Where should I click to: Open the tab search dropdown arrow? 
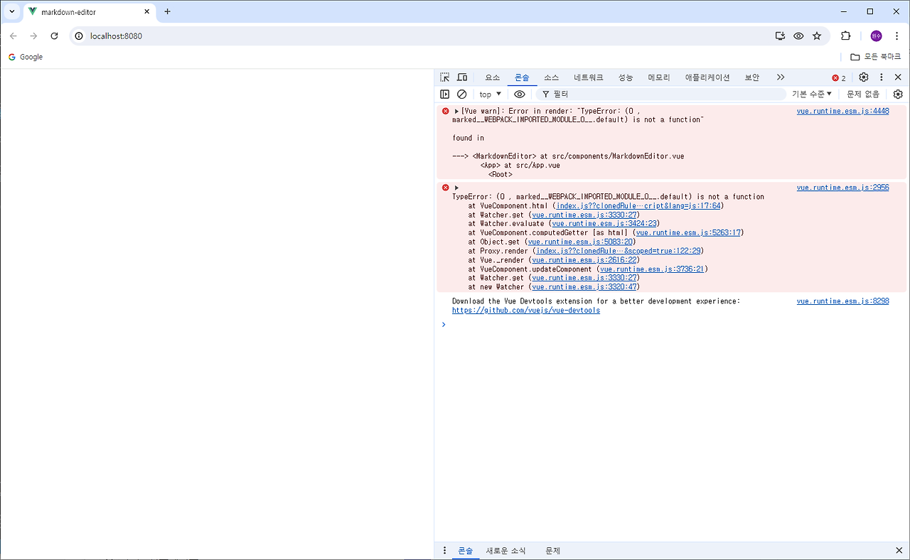coord(11,11)
